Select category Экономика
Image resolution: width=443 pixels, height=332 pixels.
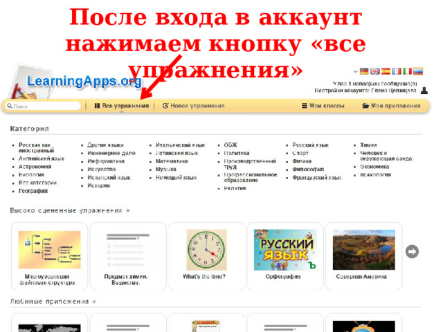(x=374, y=167)
